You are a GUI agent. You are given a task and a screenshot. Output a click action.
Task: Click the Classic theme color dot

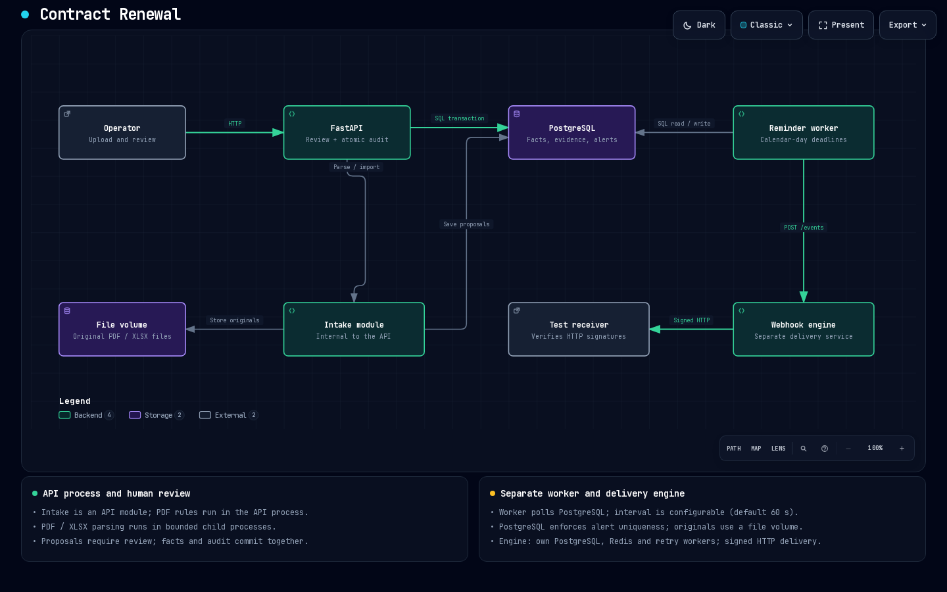(x=744, y=25)
